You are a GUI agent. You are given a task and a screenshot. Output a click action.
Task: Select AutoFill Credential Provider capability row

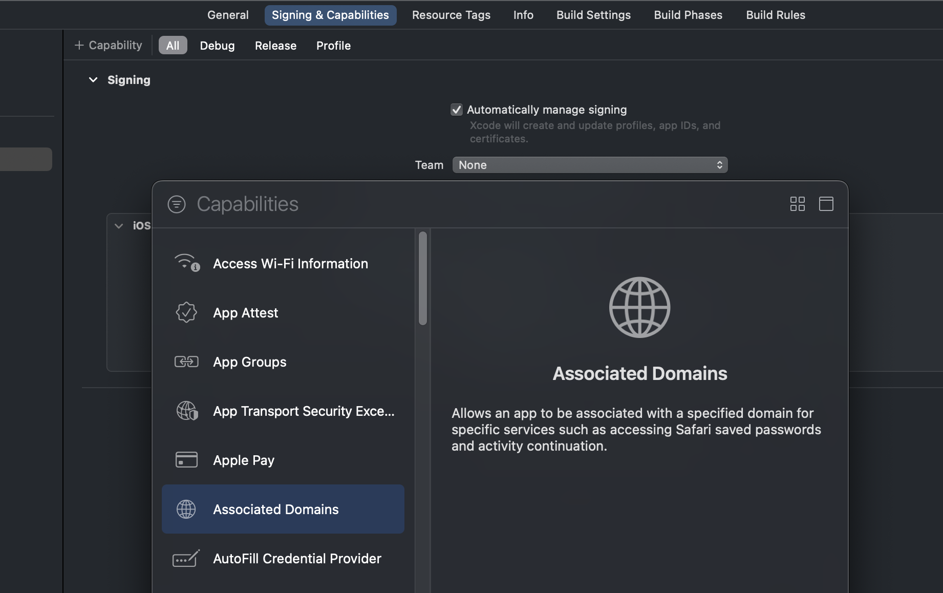pyautogui.click(x=283, y=558)
